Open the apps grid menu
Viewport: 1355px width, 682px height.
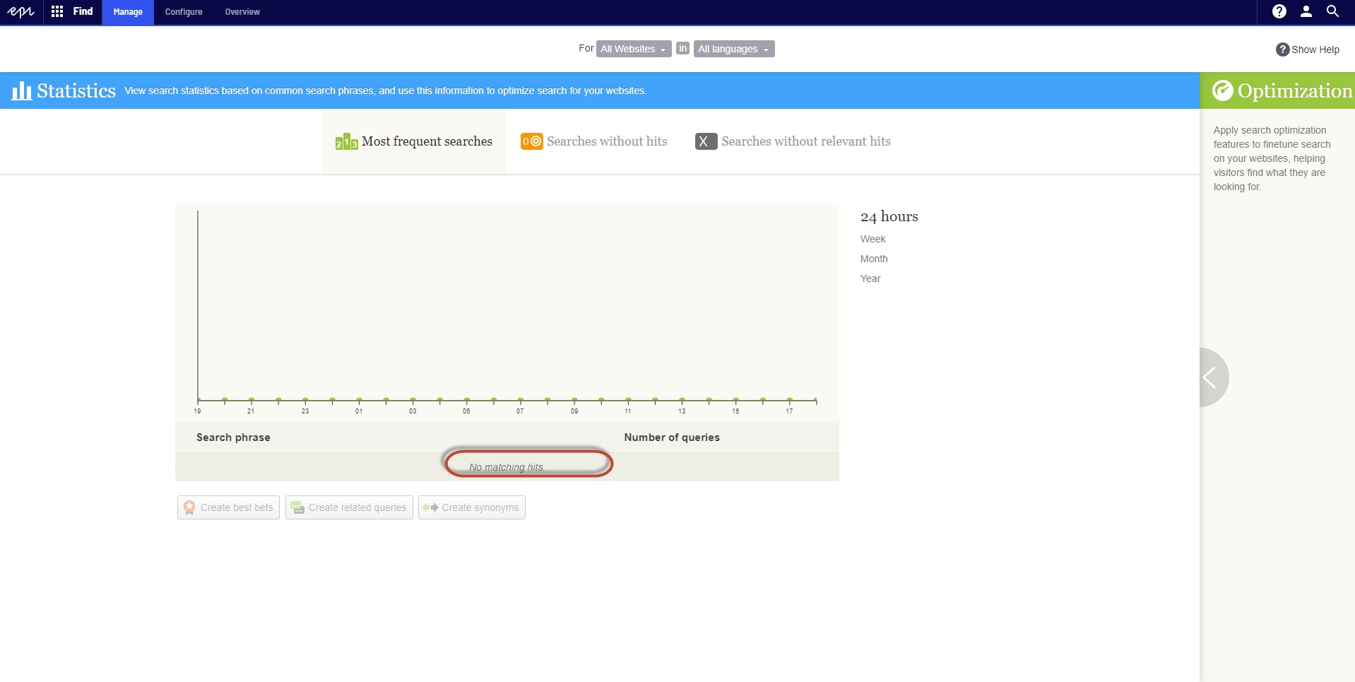pyautogui.click(x=57, y=12)
